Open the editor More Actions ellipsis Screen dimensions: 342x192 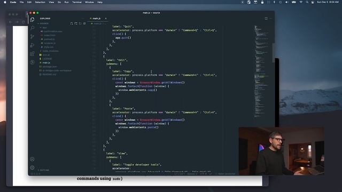click(x=271, y=19)
